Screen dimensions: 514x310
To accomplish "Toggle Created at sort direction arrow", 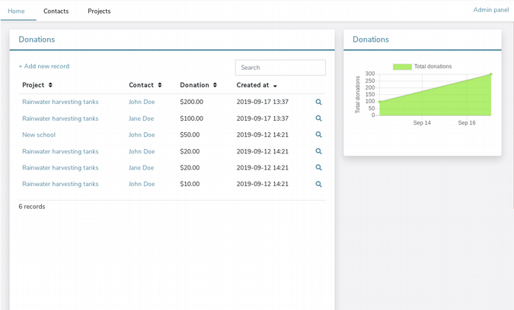I will click(x=275, y=86).
